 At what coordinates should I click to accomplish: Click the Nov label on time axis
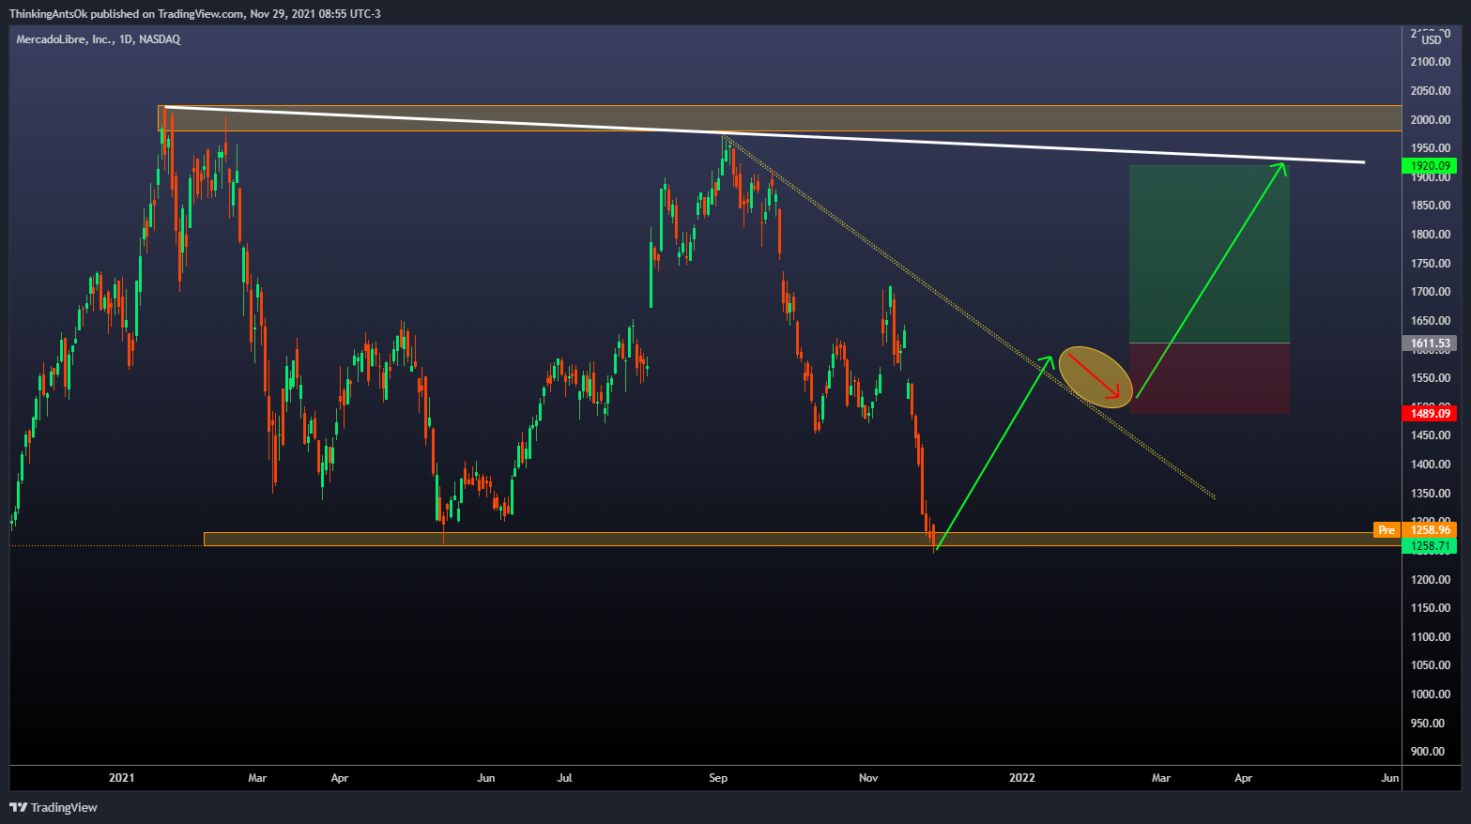[x=868, y=778]
